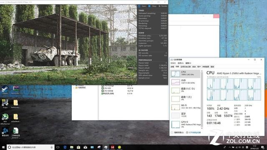Screen dimensions: 267x150
Task: Click the Cortana search box on taskbar
Action: coord(30,147)
